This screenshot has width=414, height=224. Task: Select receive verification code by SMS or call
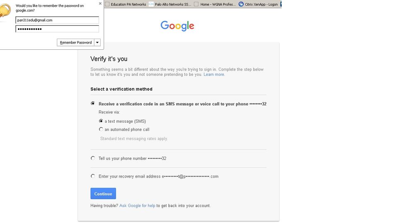pyautogui.click(x=93, y=104)
